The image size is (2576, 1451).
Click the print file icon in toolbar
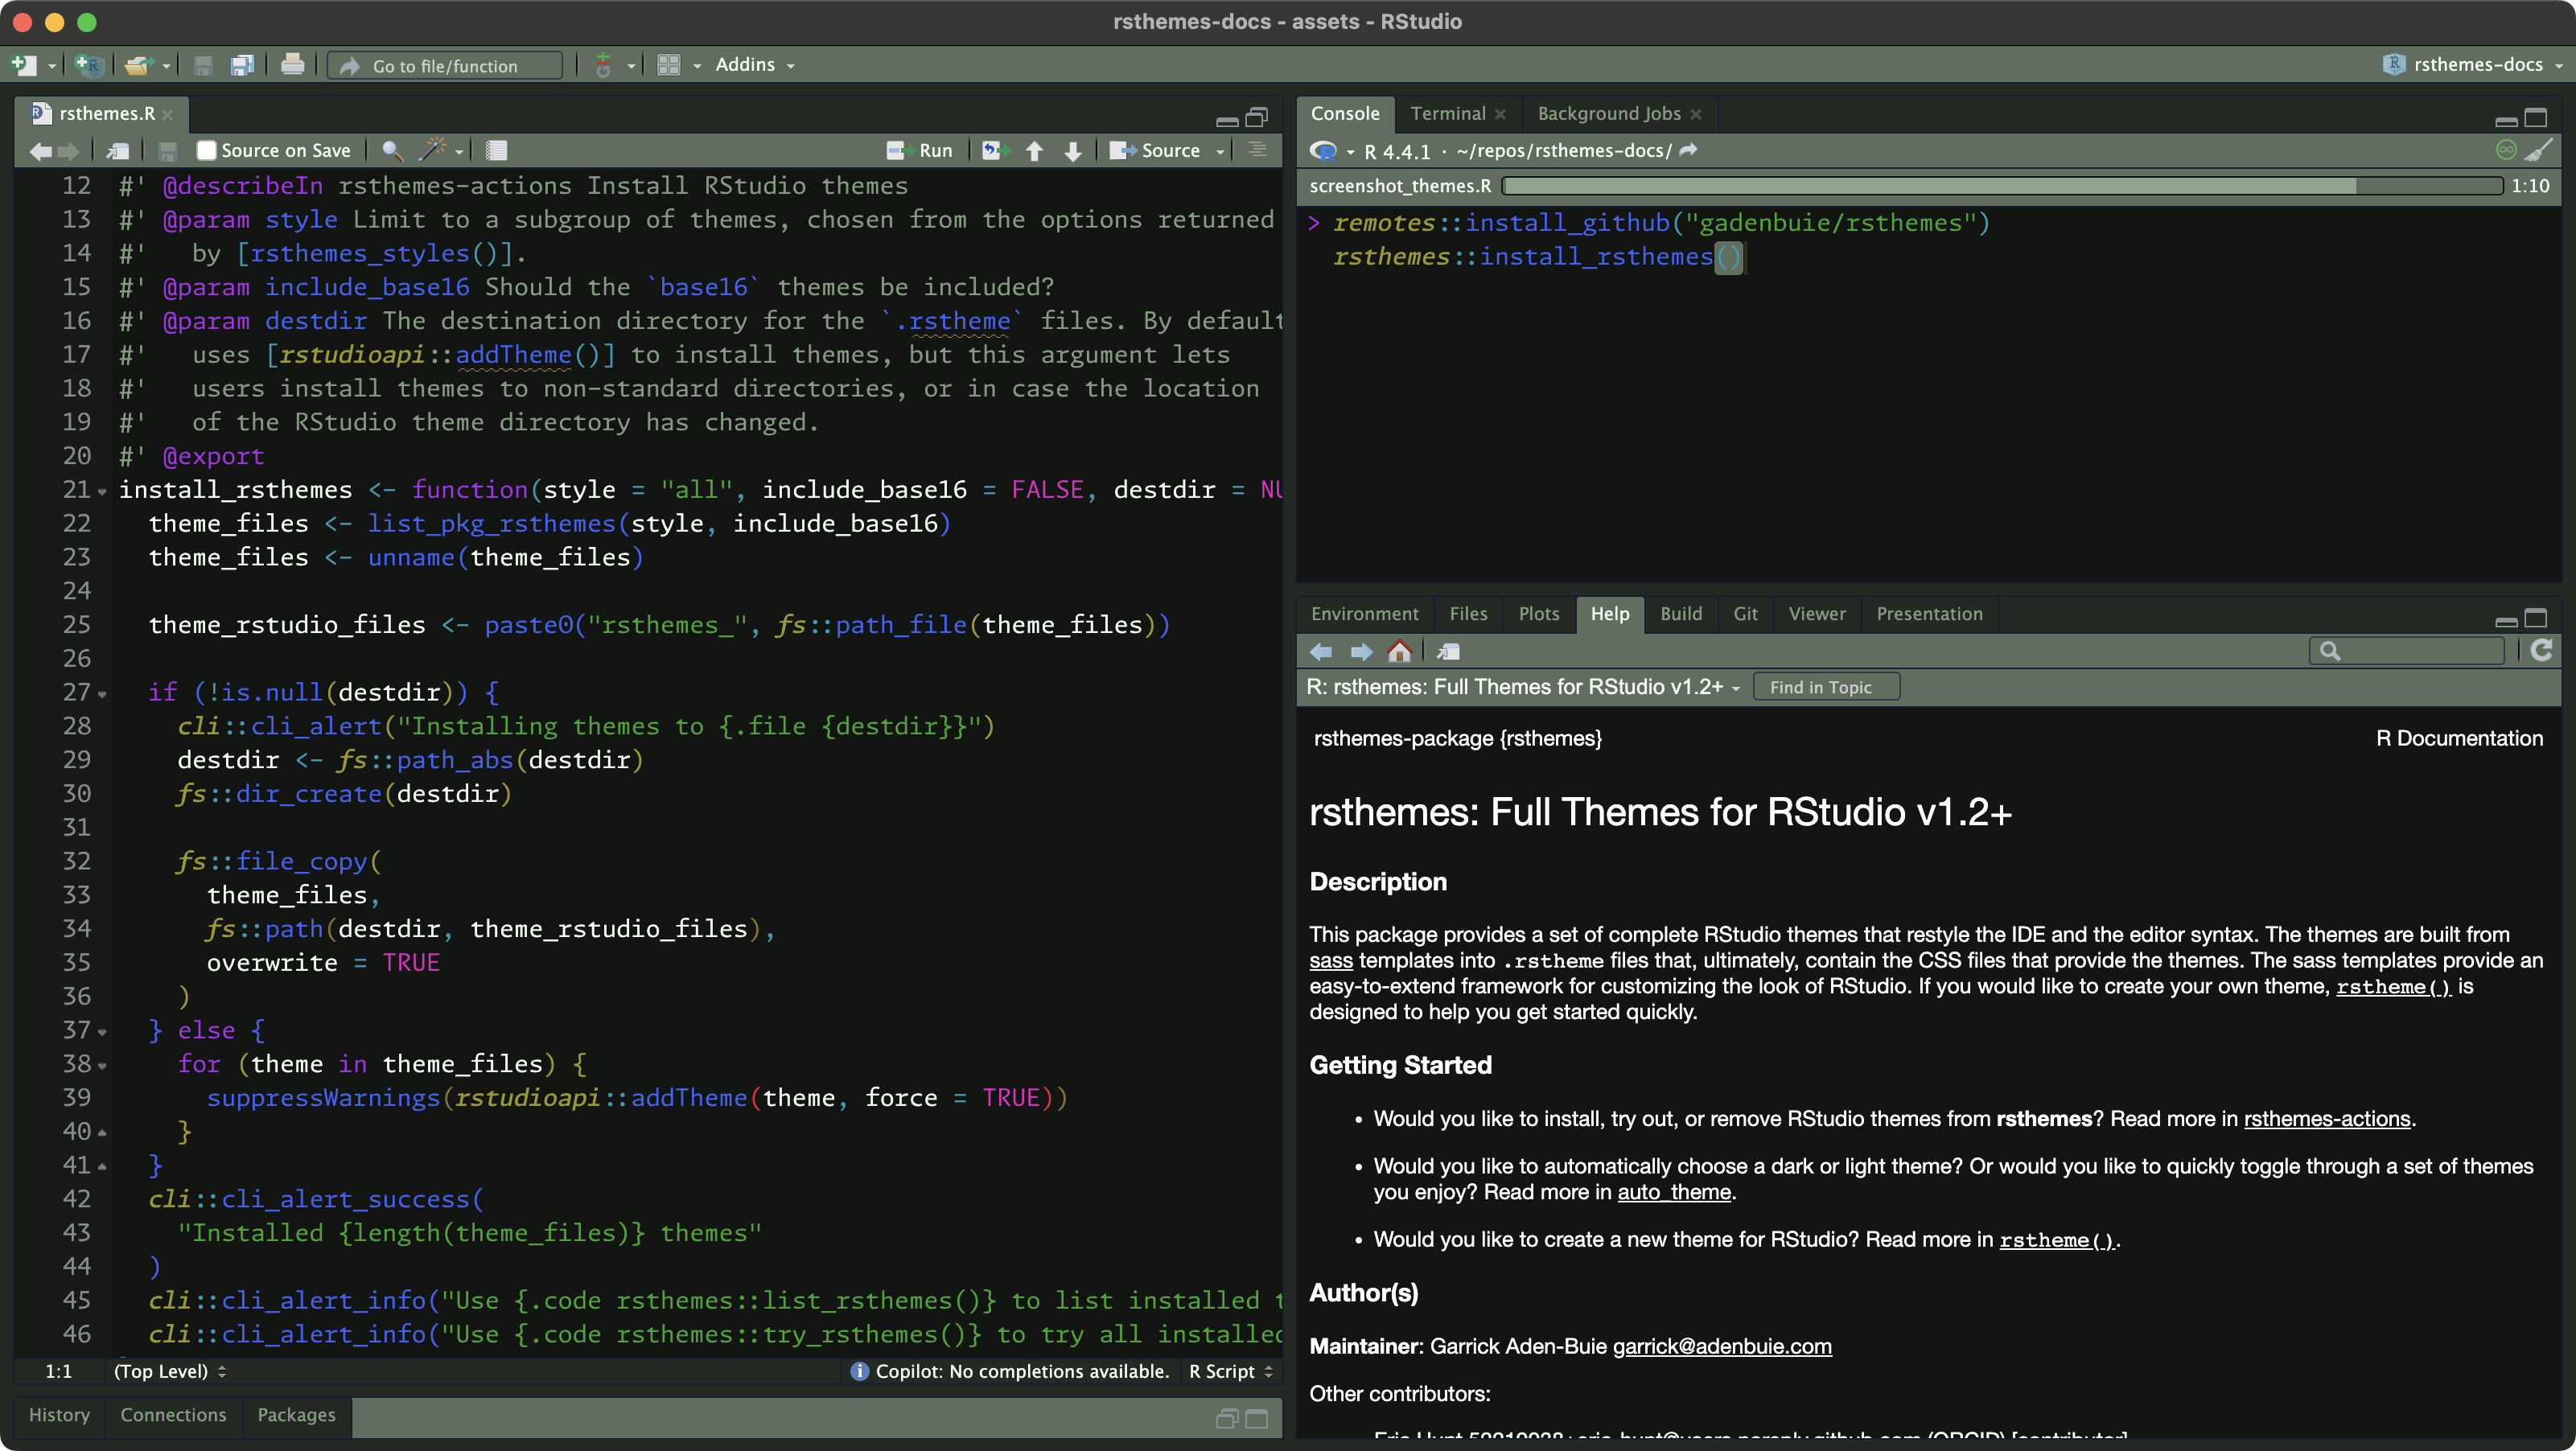coord(292,65)
